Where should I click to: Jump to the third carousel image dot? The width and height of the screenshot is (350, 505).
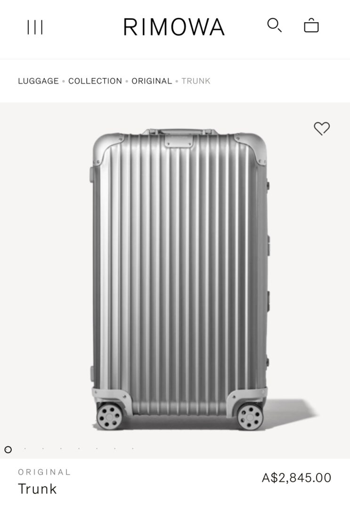tap(43, 448)
